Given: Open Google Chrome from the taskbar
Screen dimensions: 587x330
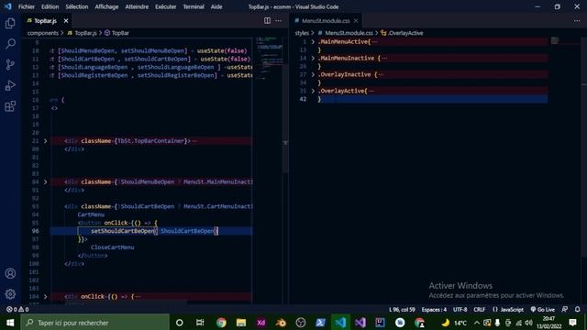Looking at the screenshot, I should pos(221,323).
